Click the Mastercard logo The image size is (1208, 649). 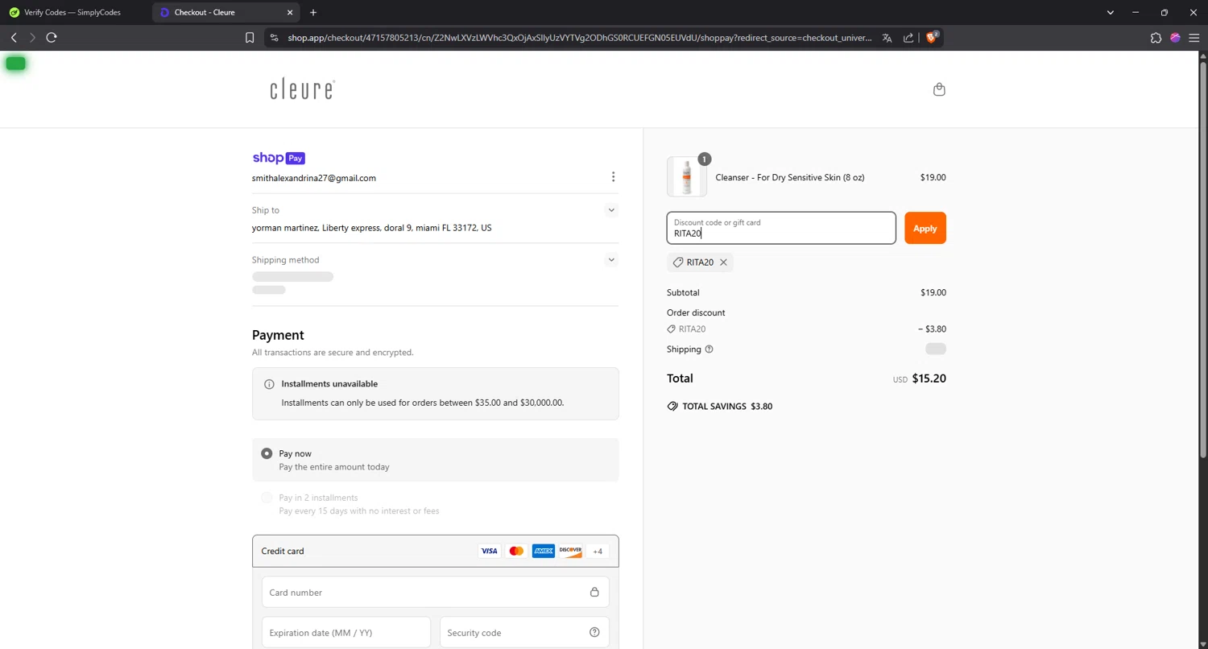(516, 552)
